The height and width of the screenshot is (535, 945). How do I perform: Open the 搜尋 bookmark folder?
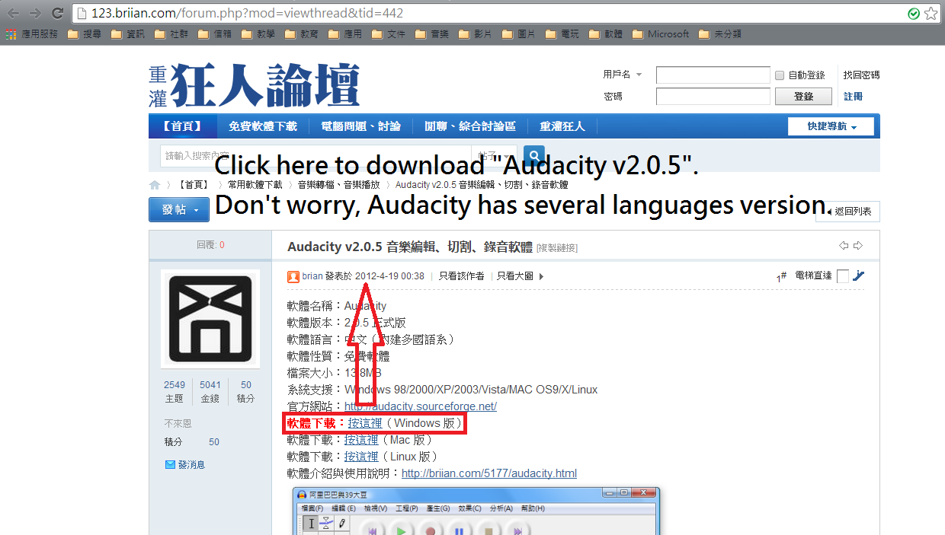[85, 34]
